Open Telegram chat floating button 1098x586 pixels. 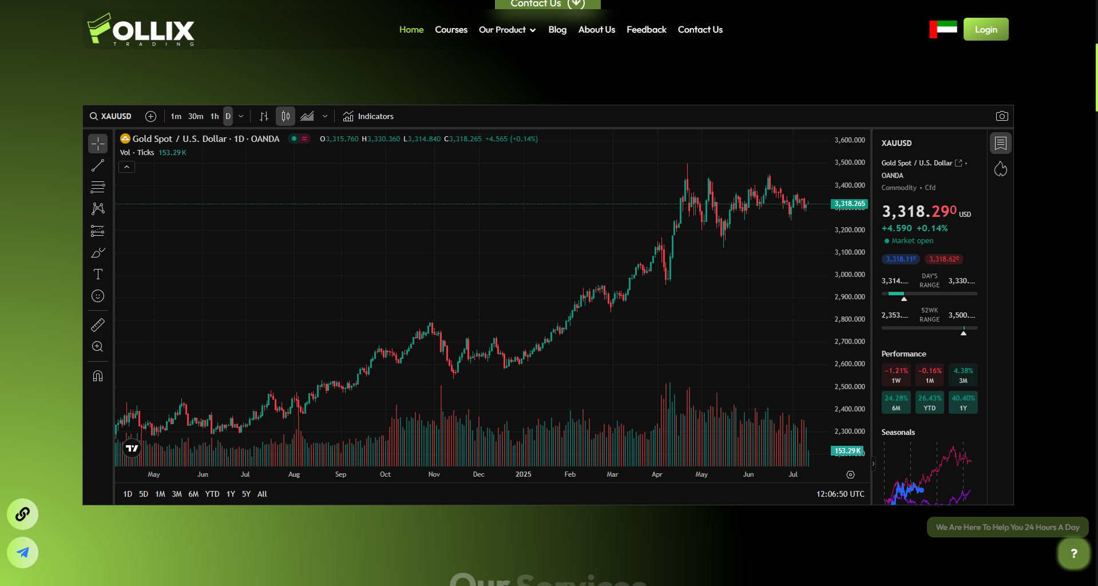tap(22, 552)
